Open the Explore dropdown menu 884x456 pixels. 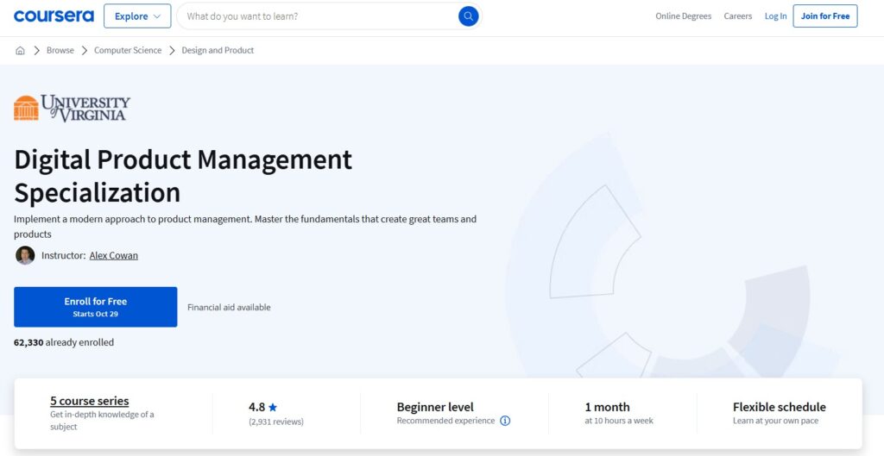coord(137,16)
